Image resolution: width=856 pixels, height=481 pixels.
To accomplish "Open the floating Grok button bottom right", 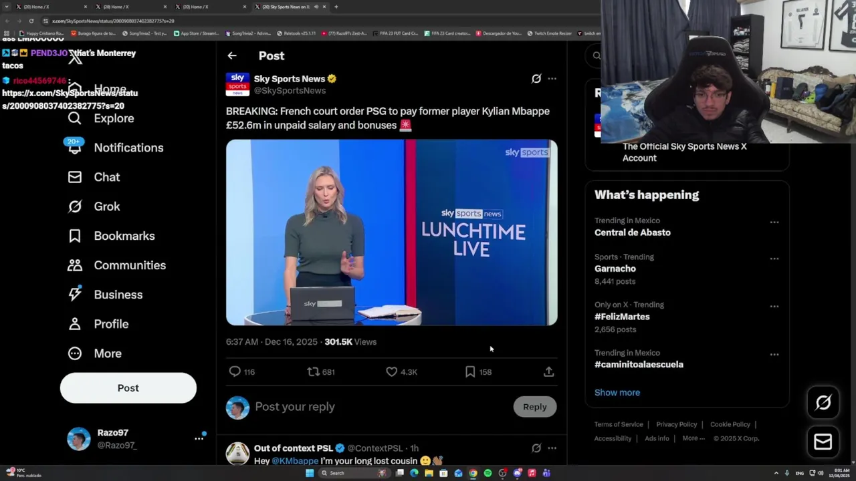I will [x=823, y=402].
